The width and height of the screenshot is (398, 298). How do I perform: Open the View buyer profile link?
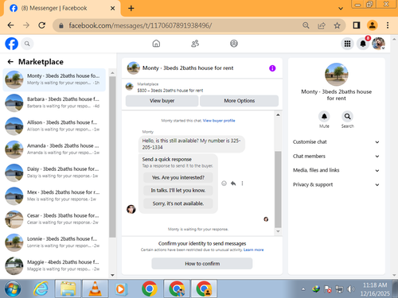coord(219,121)
